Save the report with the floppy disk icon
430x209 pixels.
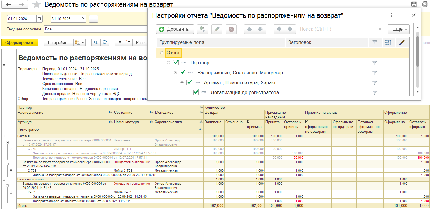pyautogui.click(x=414, y=4)
